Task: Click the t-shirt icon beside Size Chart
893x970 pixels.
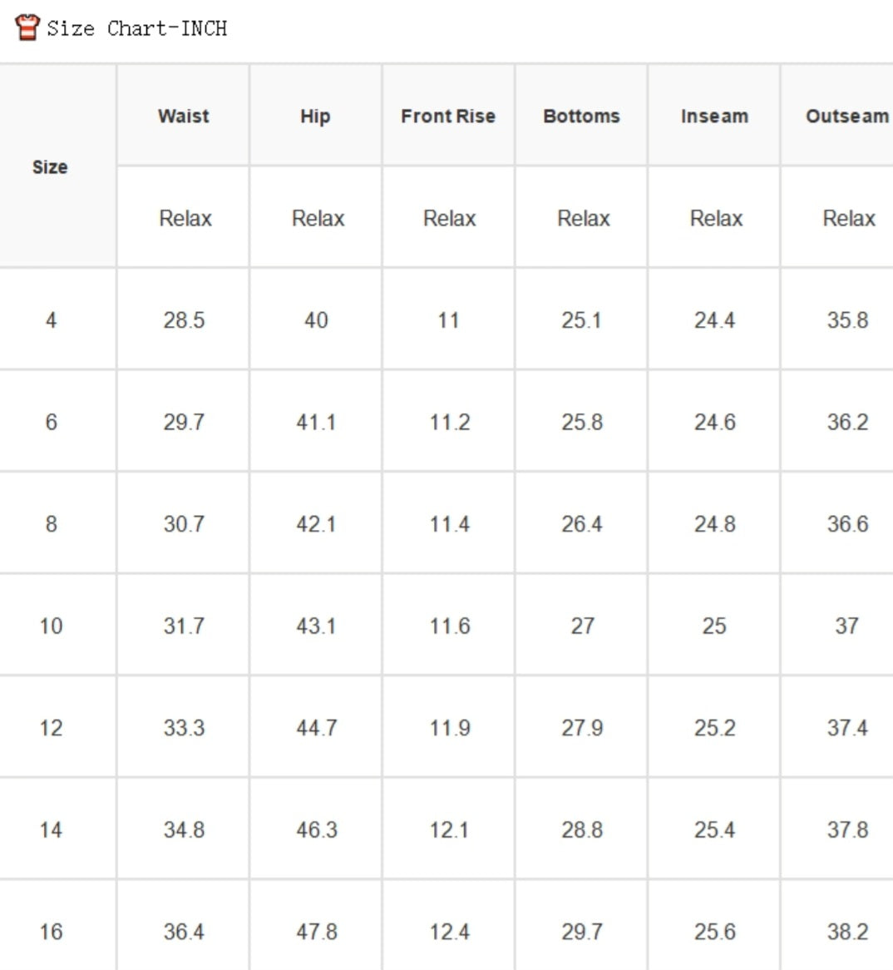Action: pyautogui.click(x=27, y=27)
